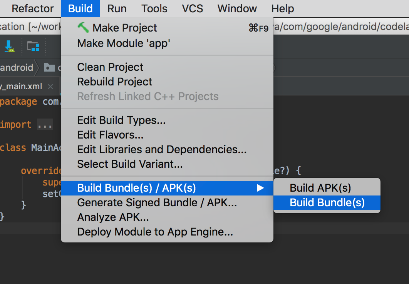
Task: Click the green hammer Make Project icon
Action: [x=83, y=27]
